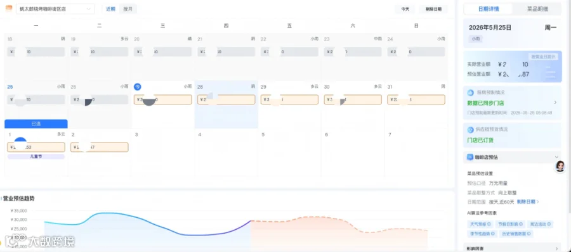Click the coffee shop forecast icon

(x=470, y=158)
